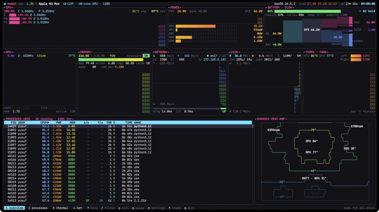The image size is (379, 212).
Task: Select the yes process PID 38211
Action: click(x=128, y=163)
